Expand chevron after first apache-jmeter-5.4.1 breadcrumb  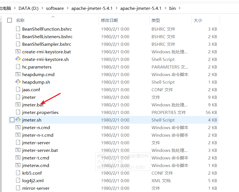pyautogui.click(x=117, y=8)
